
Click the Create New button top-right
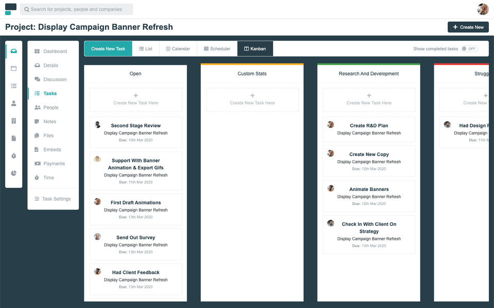(x=468, y=27)
